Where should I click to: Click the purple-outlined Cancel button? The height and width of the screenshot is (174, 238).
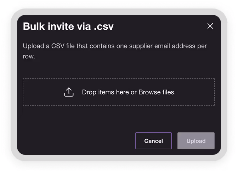pos(153,141)
